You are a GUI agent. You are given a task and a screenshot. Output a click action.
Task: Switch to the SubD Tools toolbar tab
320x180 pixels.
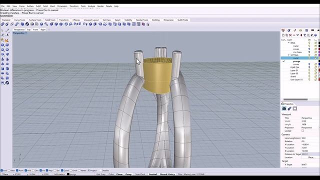click(x=182, y=20)
